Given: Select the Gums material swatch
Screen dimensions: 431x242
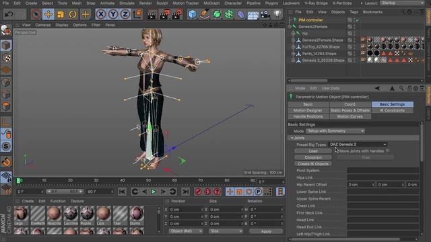Looking at the screenshot, I should coord(137,216).
